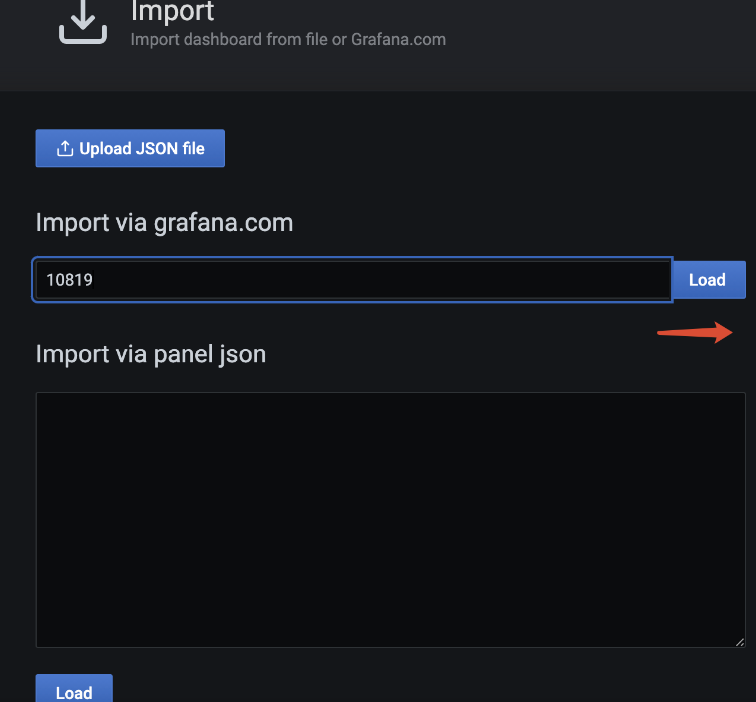Place cursor on the 10819 text
756x702 pixels.
[69, 280]
